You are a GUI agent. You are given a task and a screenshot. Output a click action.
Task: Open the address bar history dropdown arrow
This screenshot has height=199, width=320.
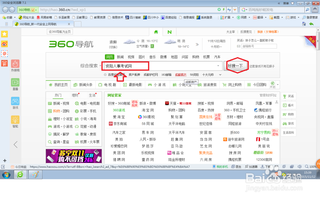coord(235,10)
